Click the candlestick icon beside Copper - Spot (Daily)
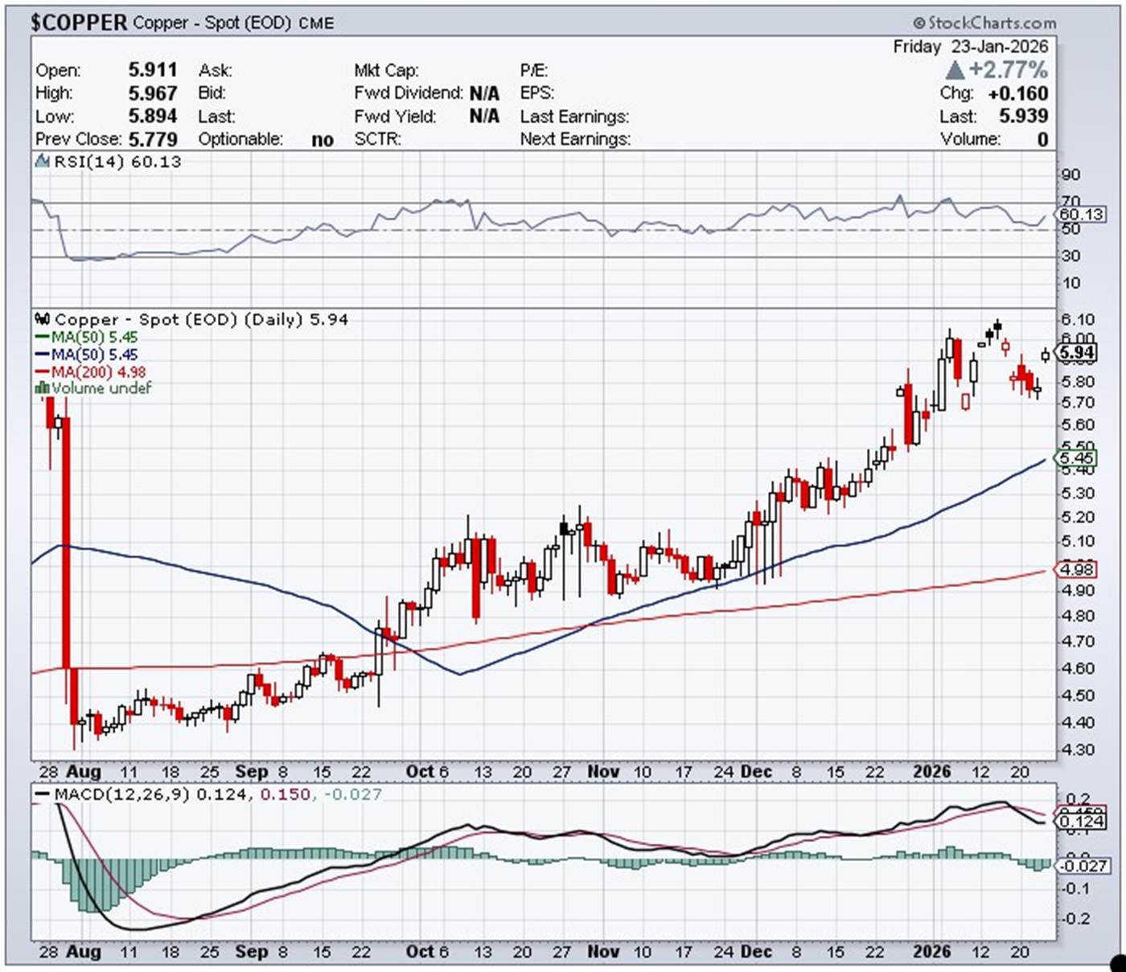The image size is (1126, 972). [43, 319]
